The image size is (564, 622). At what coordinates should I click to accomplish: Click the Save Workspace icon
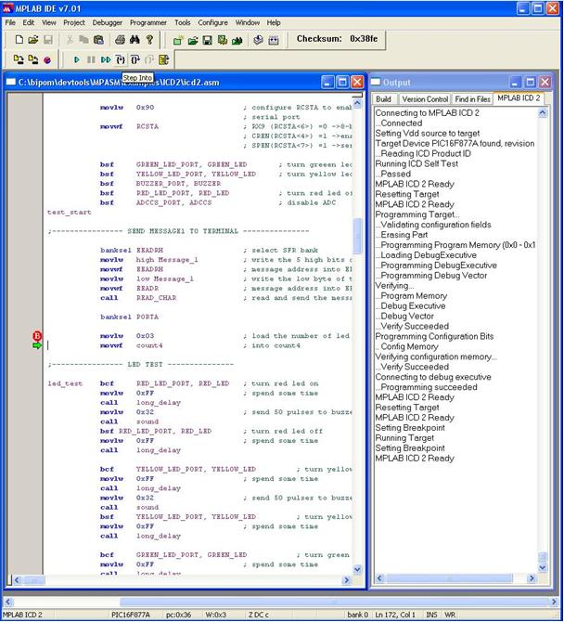(207, 40)
